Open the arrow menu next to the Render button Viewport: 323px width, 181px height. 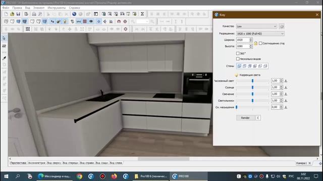(x=258, y=118)
